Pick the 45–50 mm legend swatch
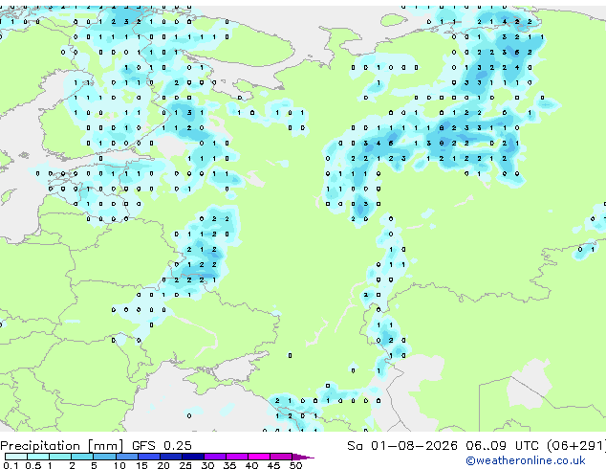The image size is (606, 469). [281, 457]
